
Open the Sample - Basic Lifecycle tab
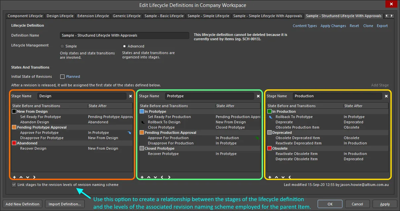tap(164, 16)
